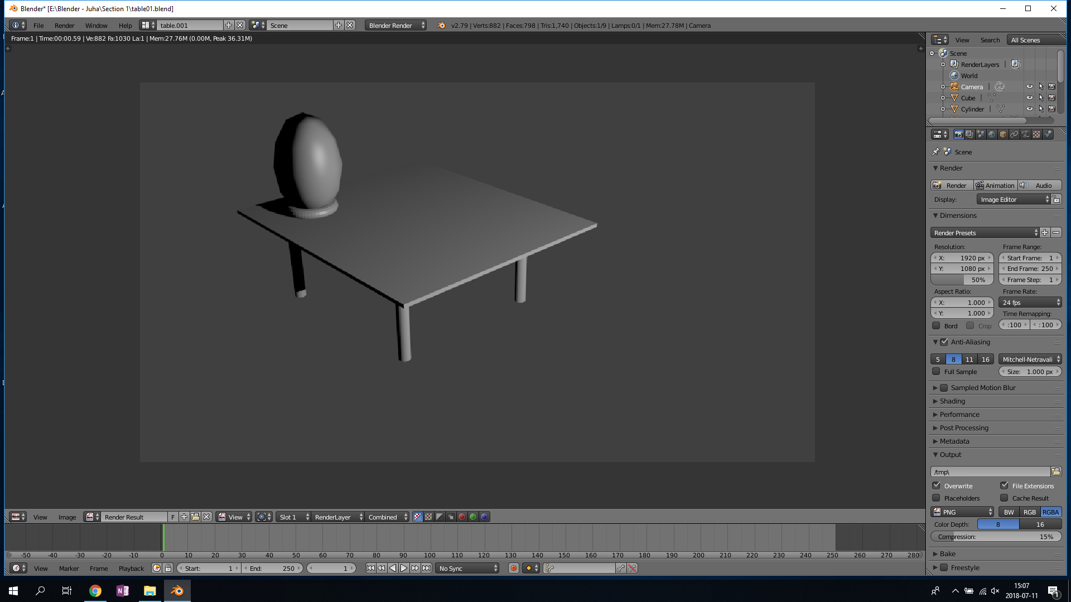1071x602 pixels.
Task: Open the Blender Render engine dropdown
Action: 396,25
